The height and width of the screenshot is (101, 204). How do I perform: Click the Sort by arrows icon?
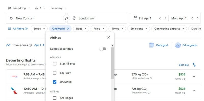[194, 65]
